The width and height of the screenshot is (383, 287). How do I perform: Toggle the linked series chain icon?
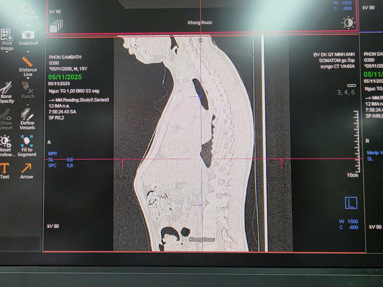point(351,86)
